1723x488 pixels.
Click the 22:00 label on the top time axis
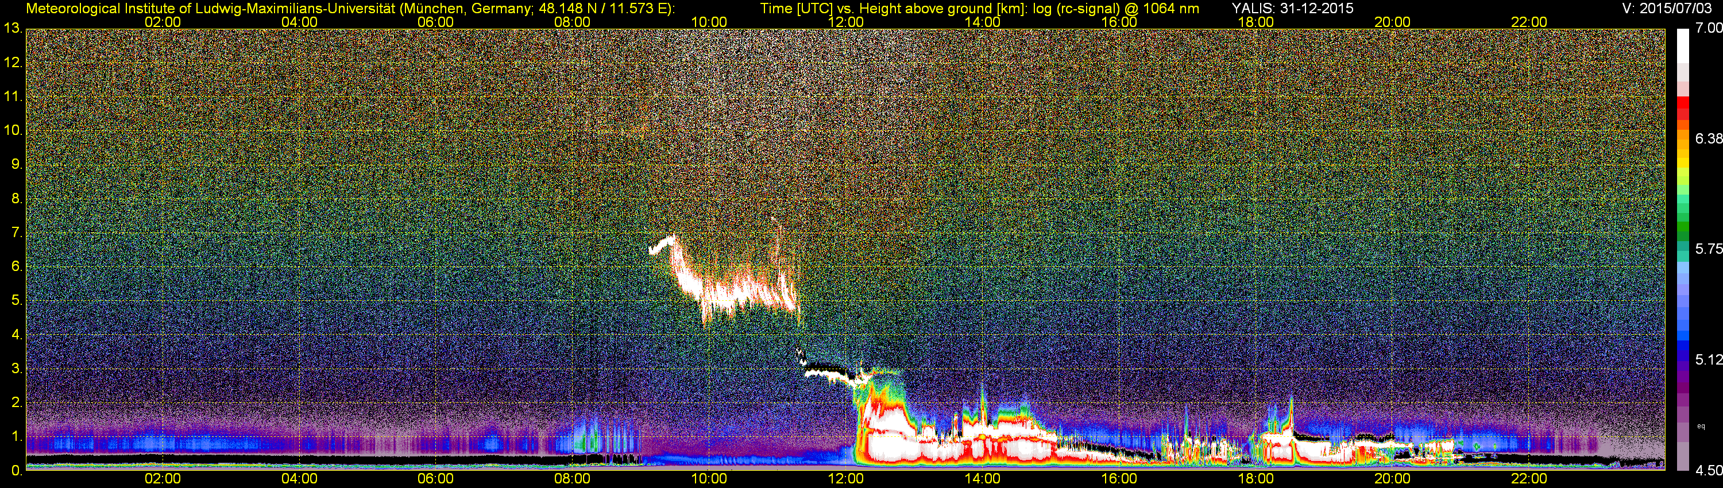point(1529,22)
